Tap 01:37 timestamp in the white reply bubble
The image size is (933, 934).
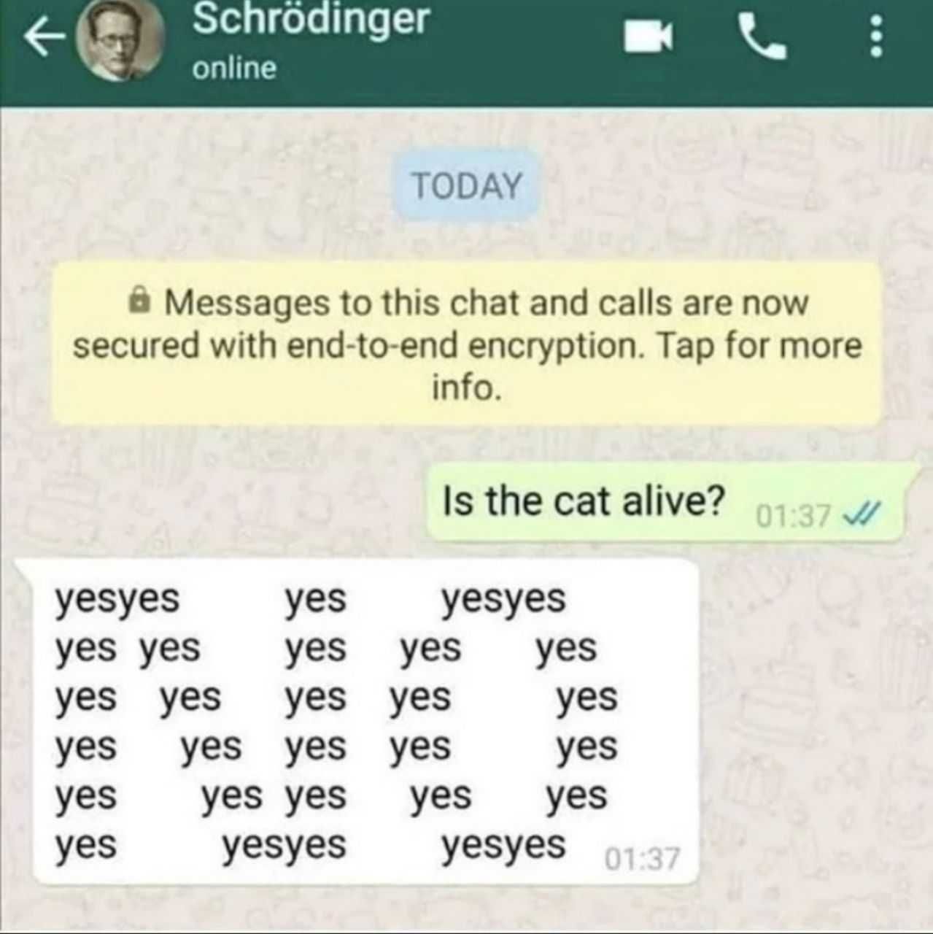[x=642, y=859]
